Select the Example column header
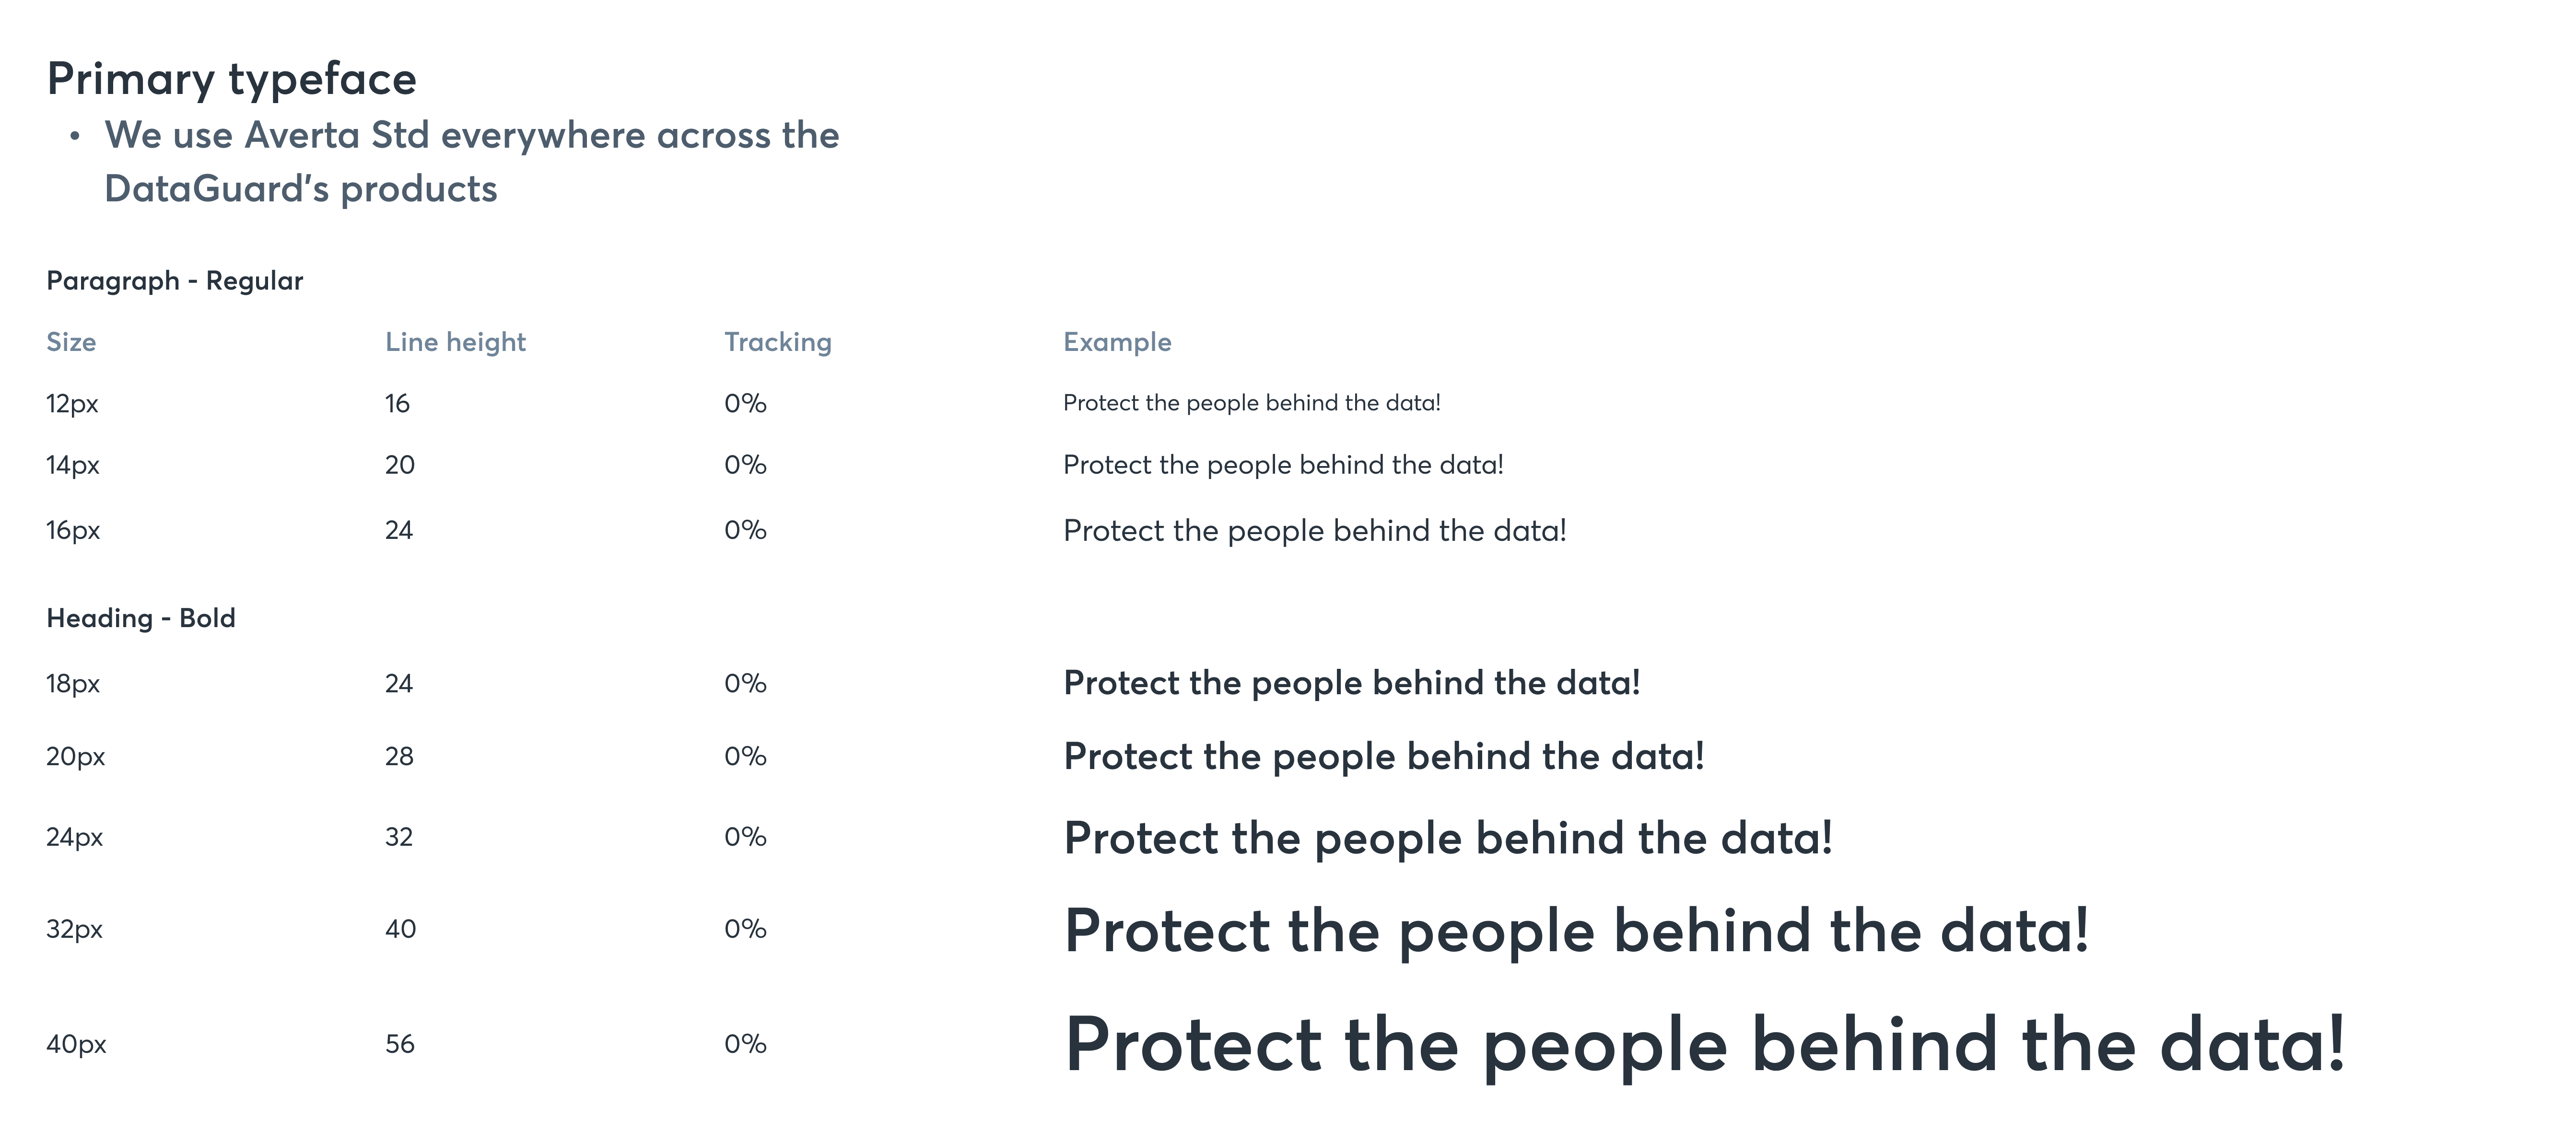The image size is (2576, 1143). pyautogui.click(x=1117, y=342)
